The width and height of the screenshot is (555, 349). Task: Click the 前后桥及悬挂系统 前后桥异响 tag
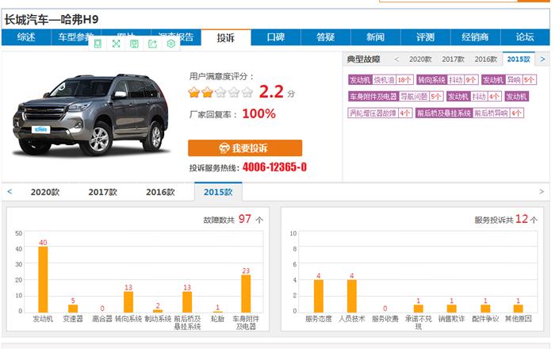(x=469, y=113)
